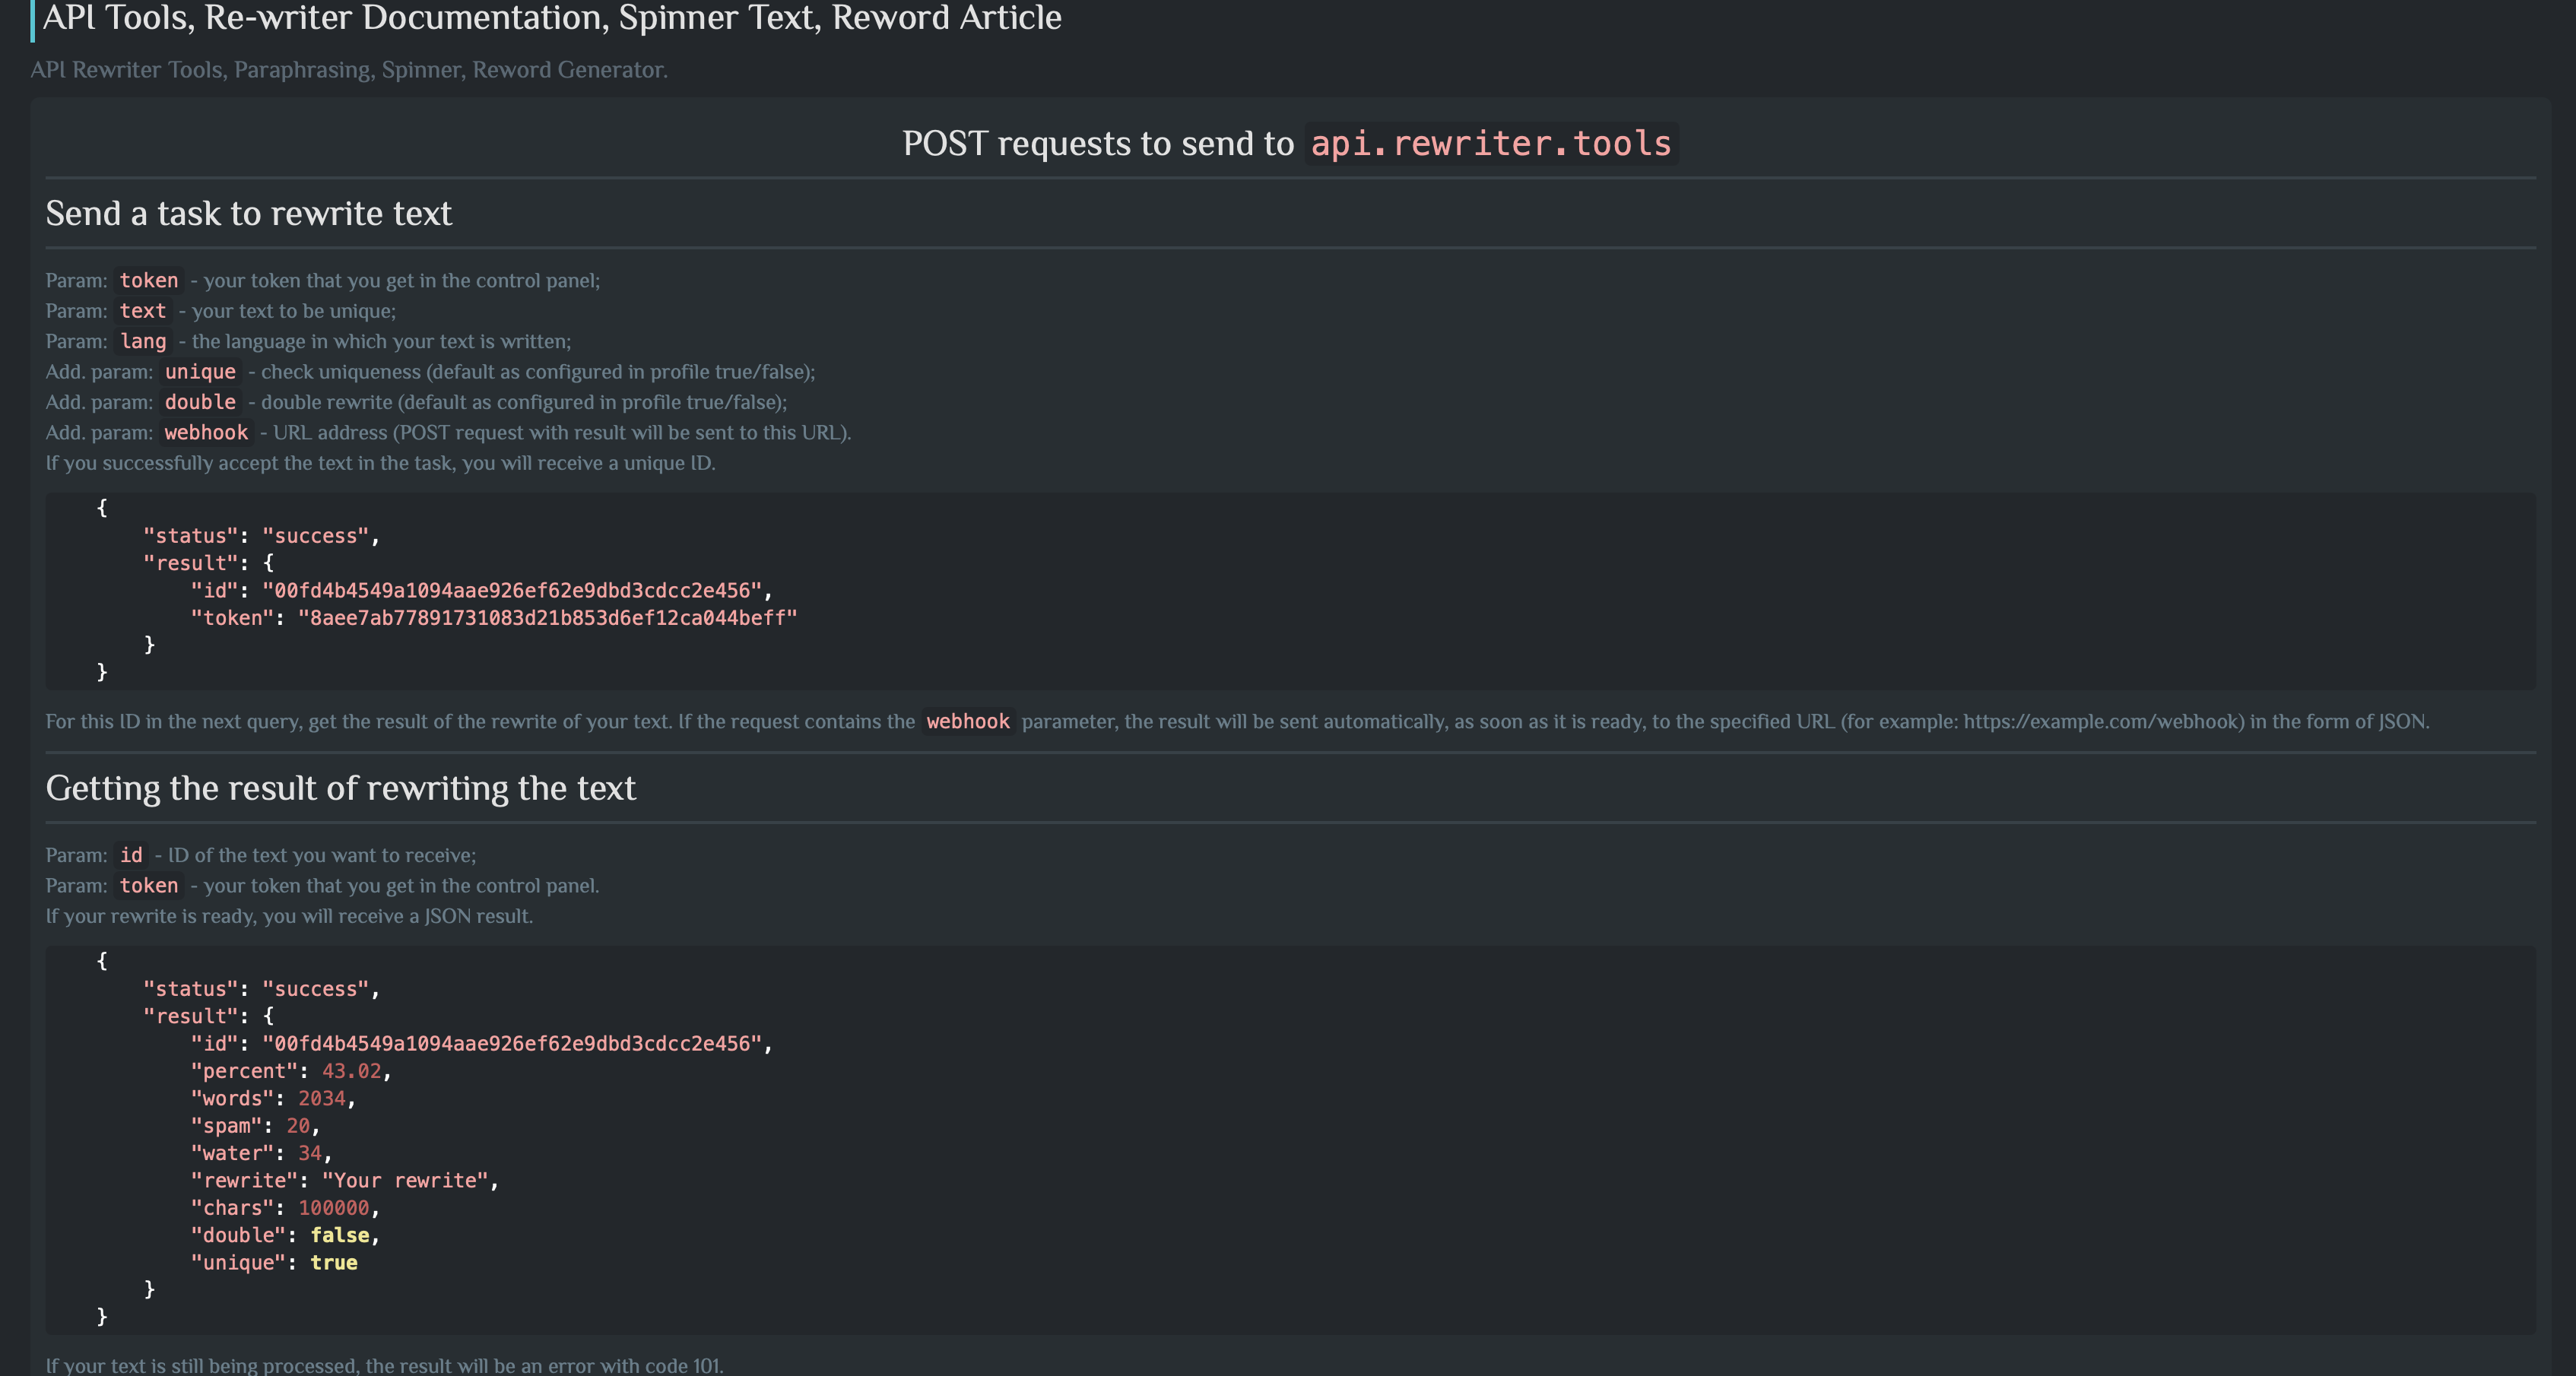Click the "spam" value 20
Image resolution: width=2576 pixels, height=1376 pixels.
pyautogui.click(x=298, y=1126)
